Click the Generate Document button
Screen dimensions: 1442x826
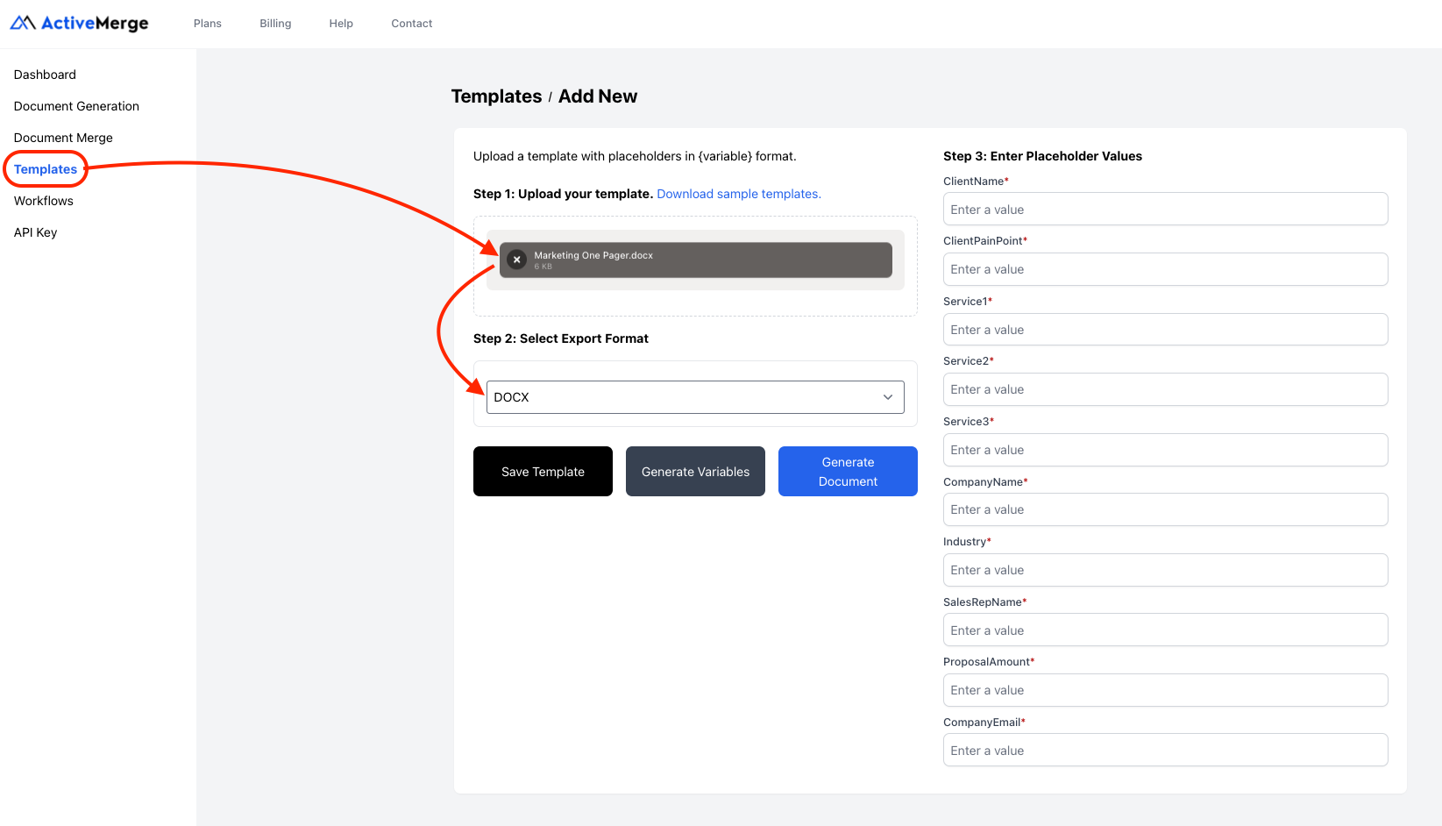tap(847, 471)
